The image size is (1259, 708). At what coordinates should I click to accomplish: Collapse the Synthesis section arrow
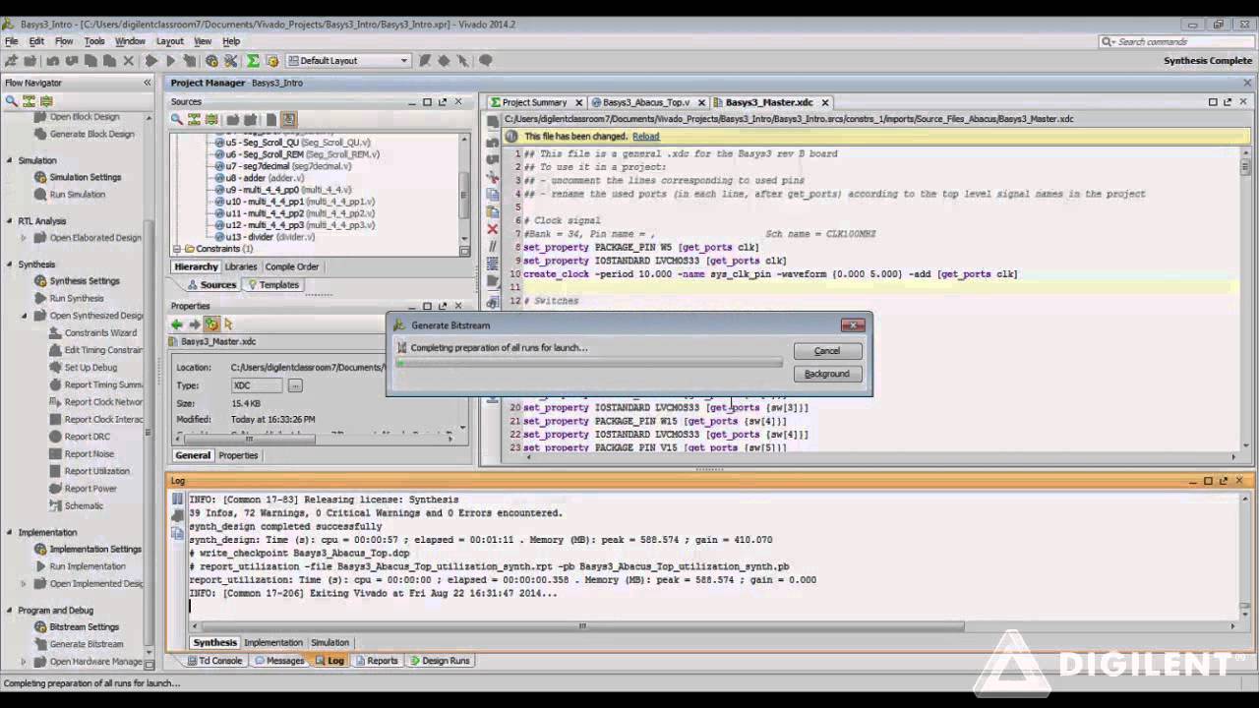coord(9,265)
